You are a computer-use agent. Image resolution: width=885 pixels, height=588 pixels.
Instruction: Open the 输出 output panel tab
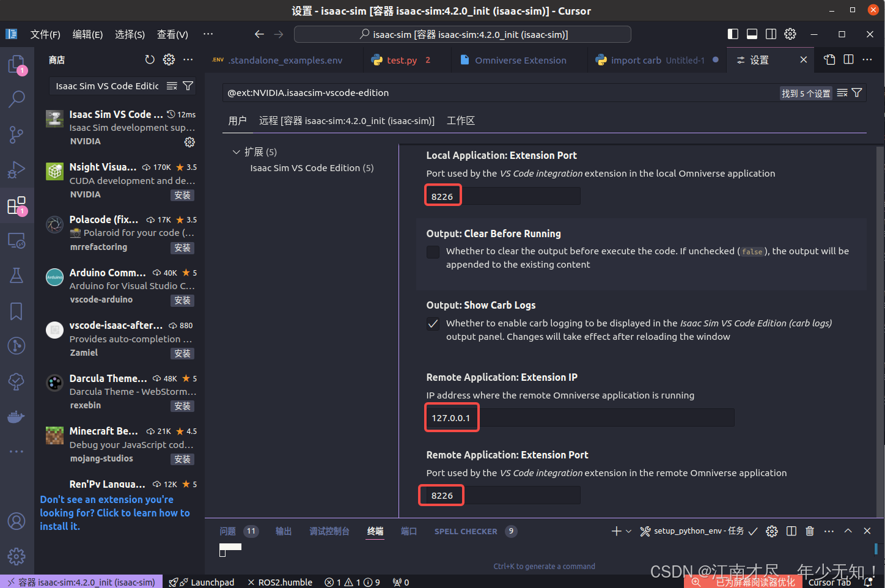coord(284,531)
